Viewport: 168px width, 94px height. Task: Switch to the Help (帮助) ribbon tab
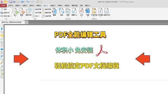87,5
